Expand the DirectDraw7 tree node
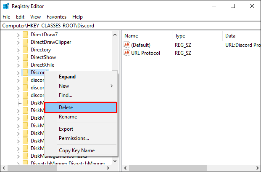 click(x=18, y=35)
